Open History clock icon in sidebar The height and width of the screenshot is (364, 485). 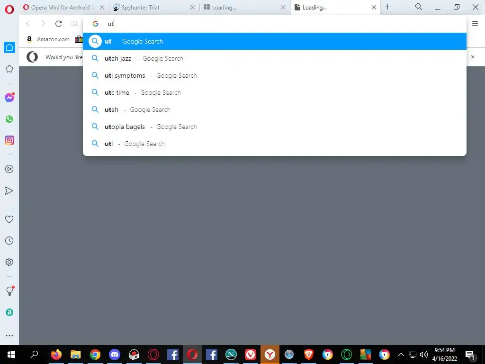click(9, 240)
